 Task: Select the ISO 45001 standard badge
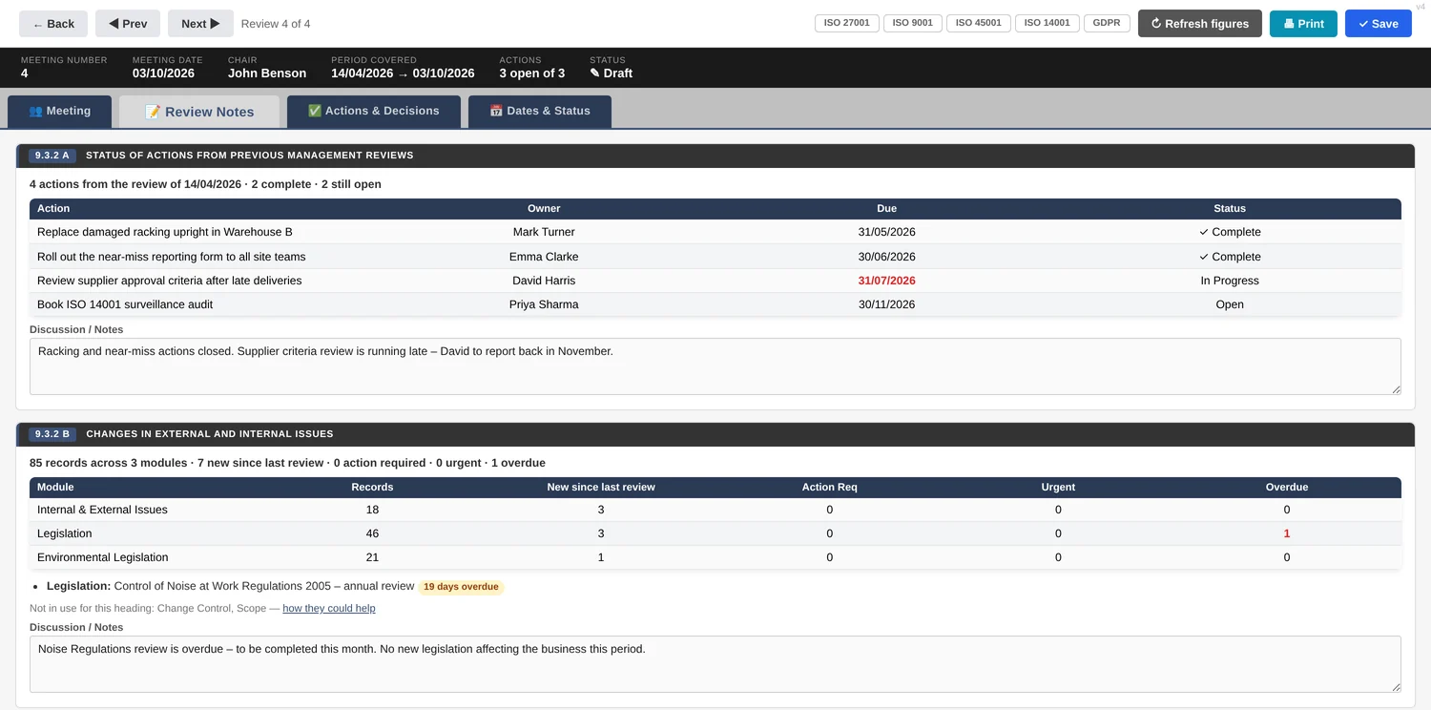(979, 23)
